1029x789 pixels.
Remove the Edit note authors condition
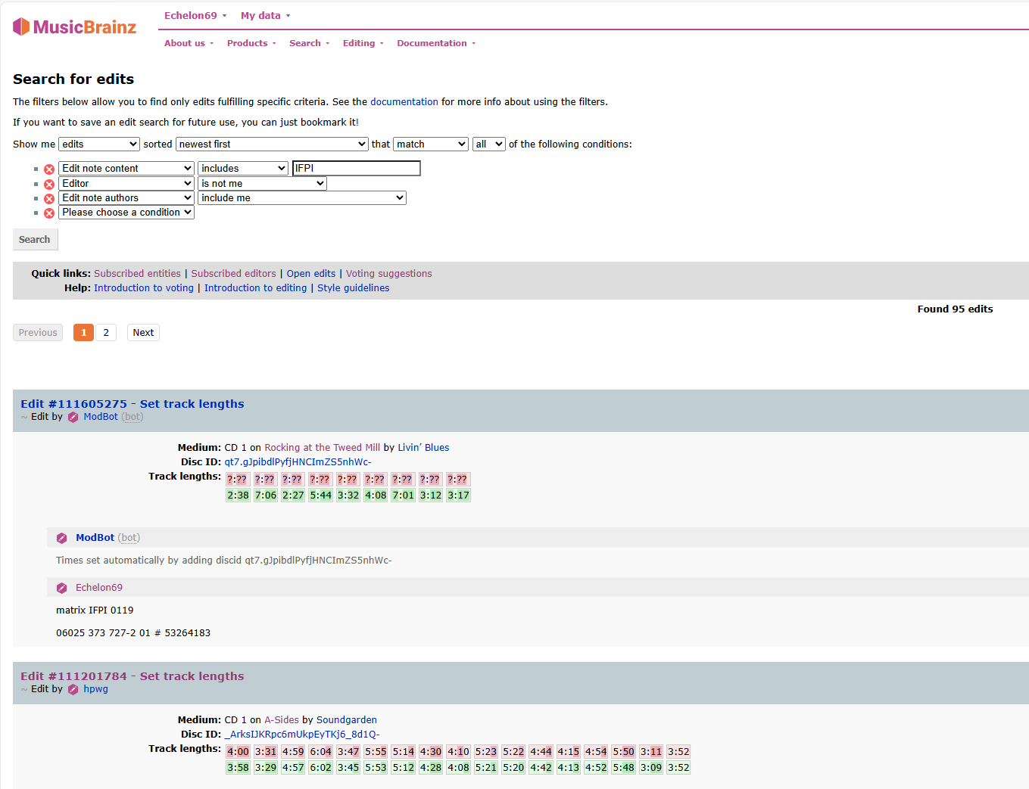pyautogui.click(x=49, y=199)
